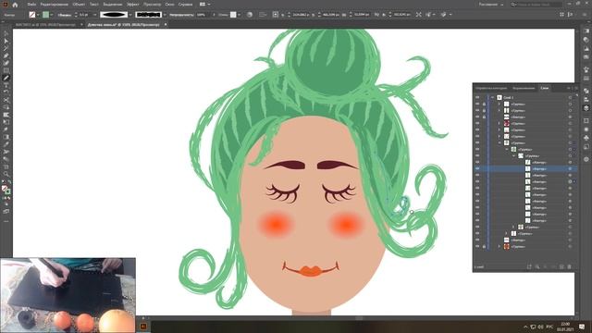Viewport: 592px width, 333px height.
Task: Open the Объект menu
Action: (79, 5)
